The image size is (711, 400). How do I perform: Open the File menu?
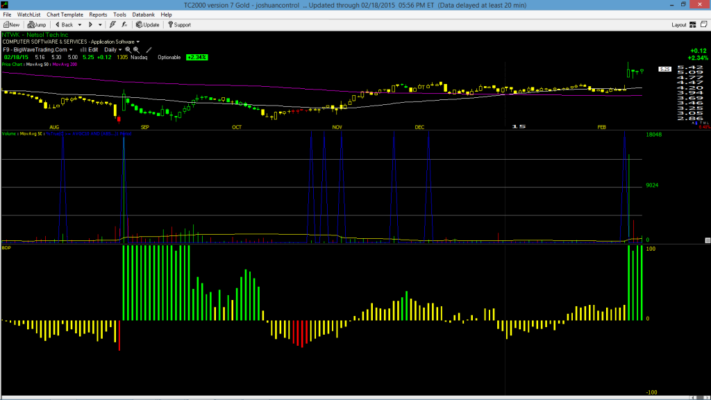[x=7, y=15]
